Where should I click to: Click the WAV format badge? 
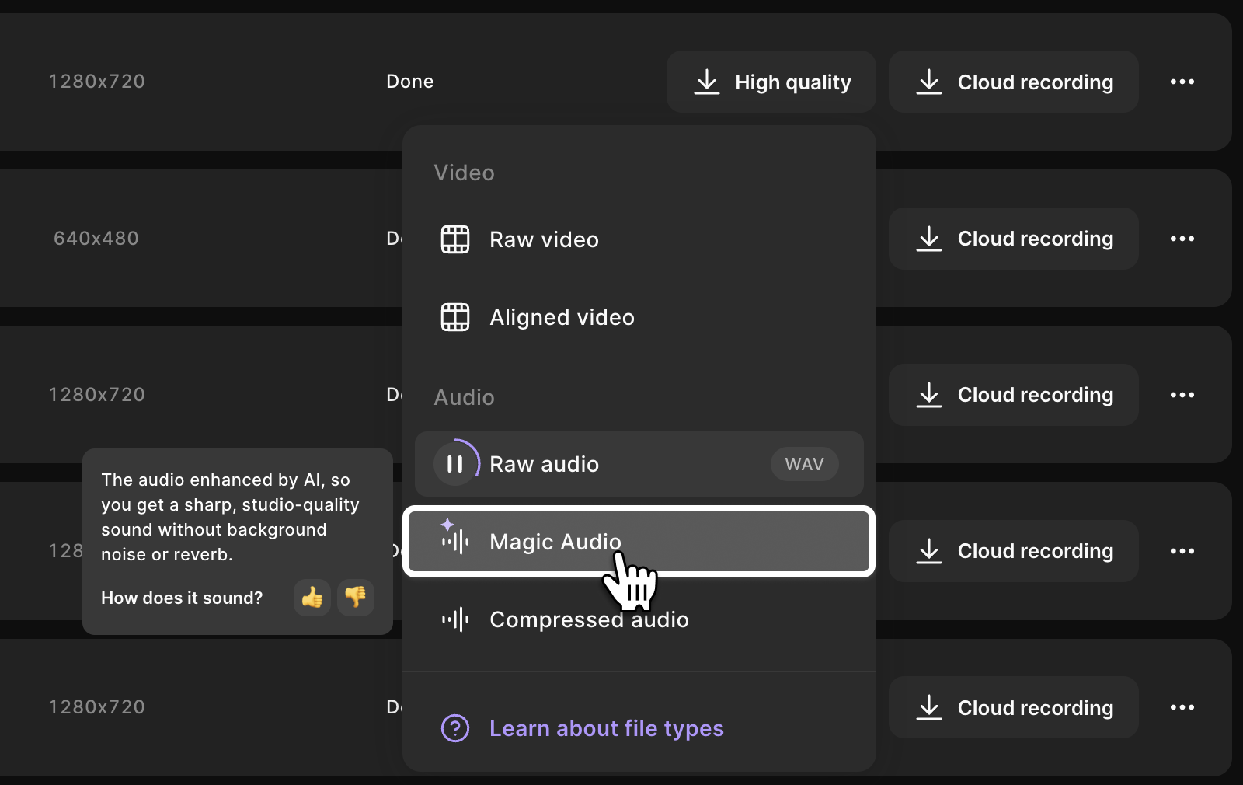[804, 464]
